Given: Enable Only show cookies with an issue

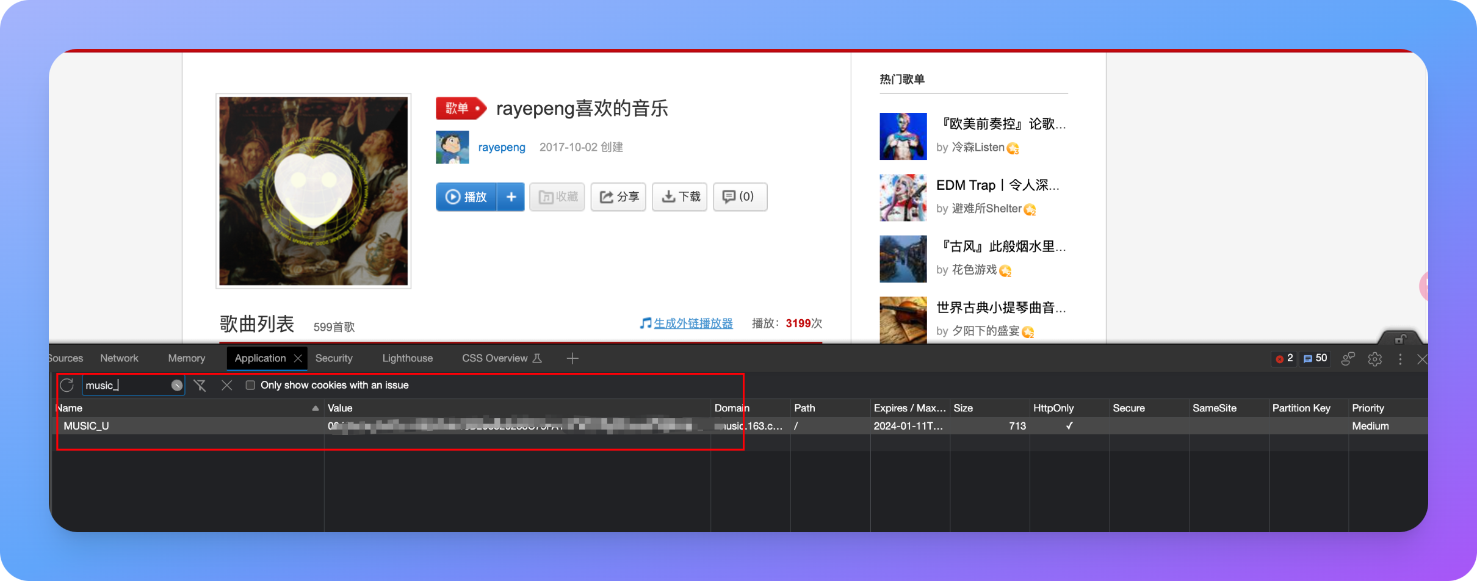Looking at the screenshot, I should click(x=250, y=385).
